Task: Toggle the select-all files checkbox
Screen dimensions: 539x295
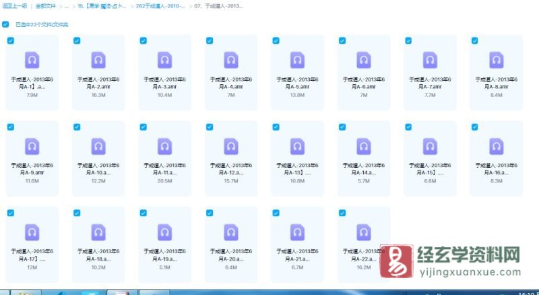Action: [x=6, y=24]
